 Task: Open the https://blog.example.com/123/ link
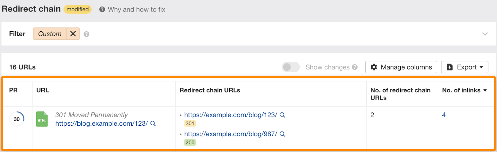[102, 123]
